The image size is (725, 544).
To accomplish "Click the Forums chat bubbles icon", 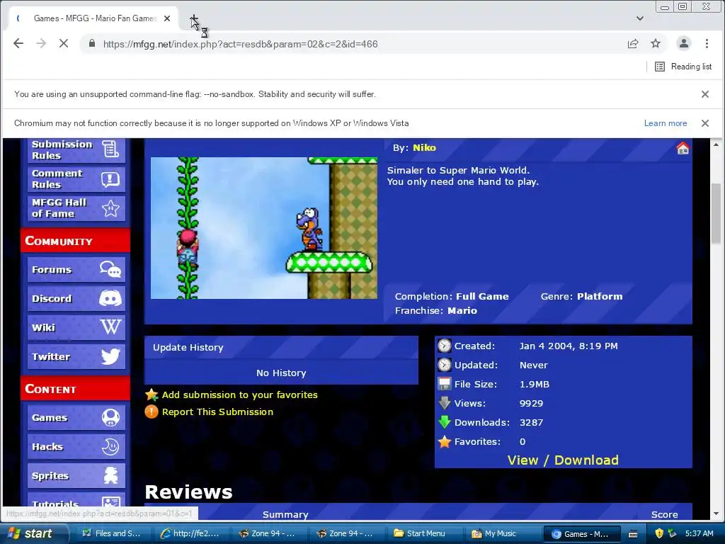I will click(110, 269).
